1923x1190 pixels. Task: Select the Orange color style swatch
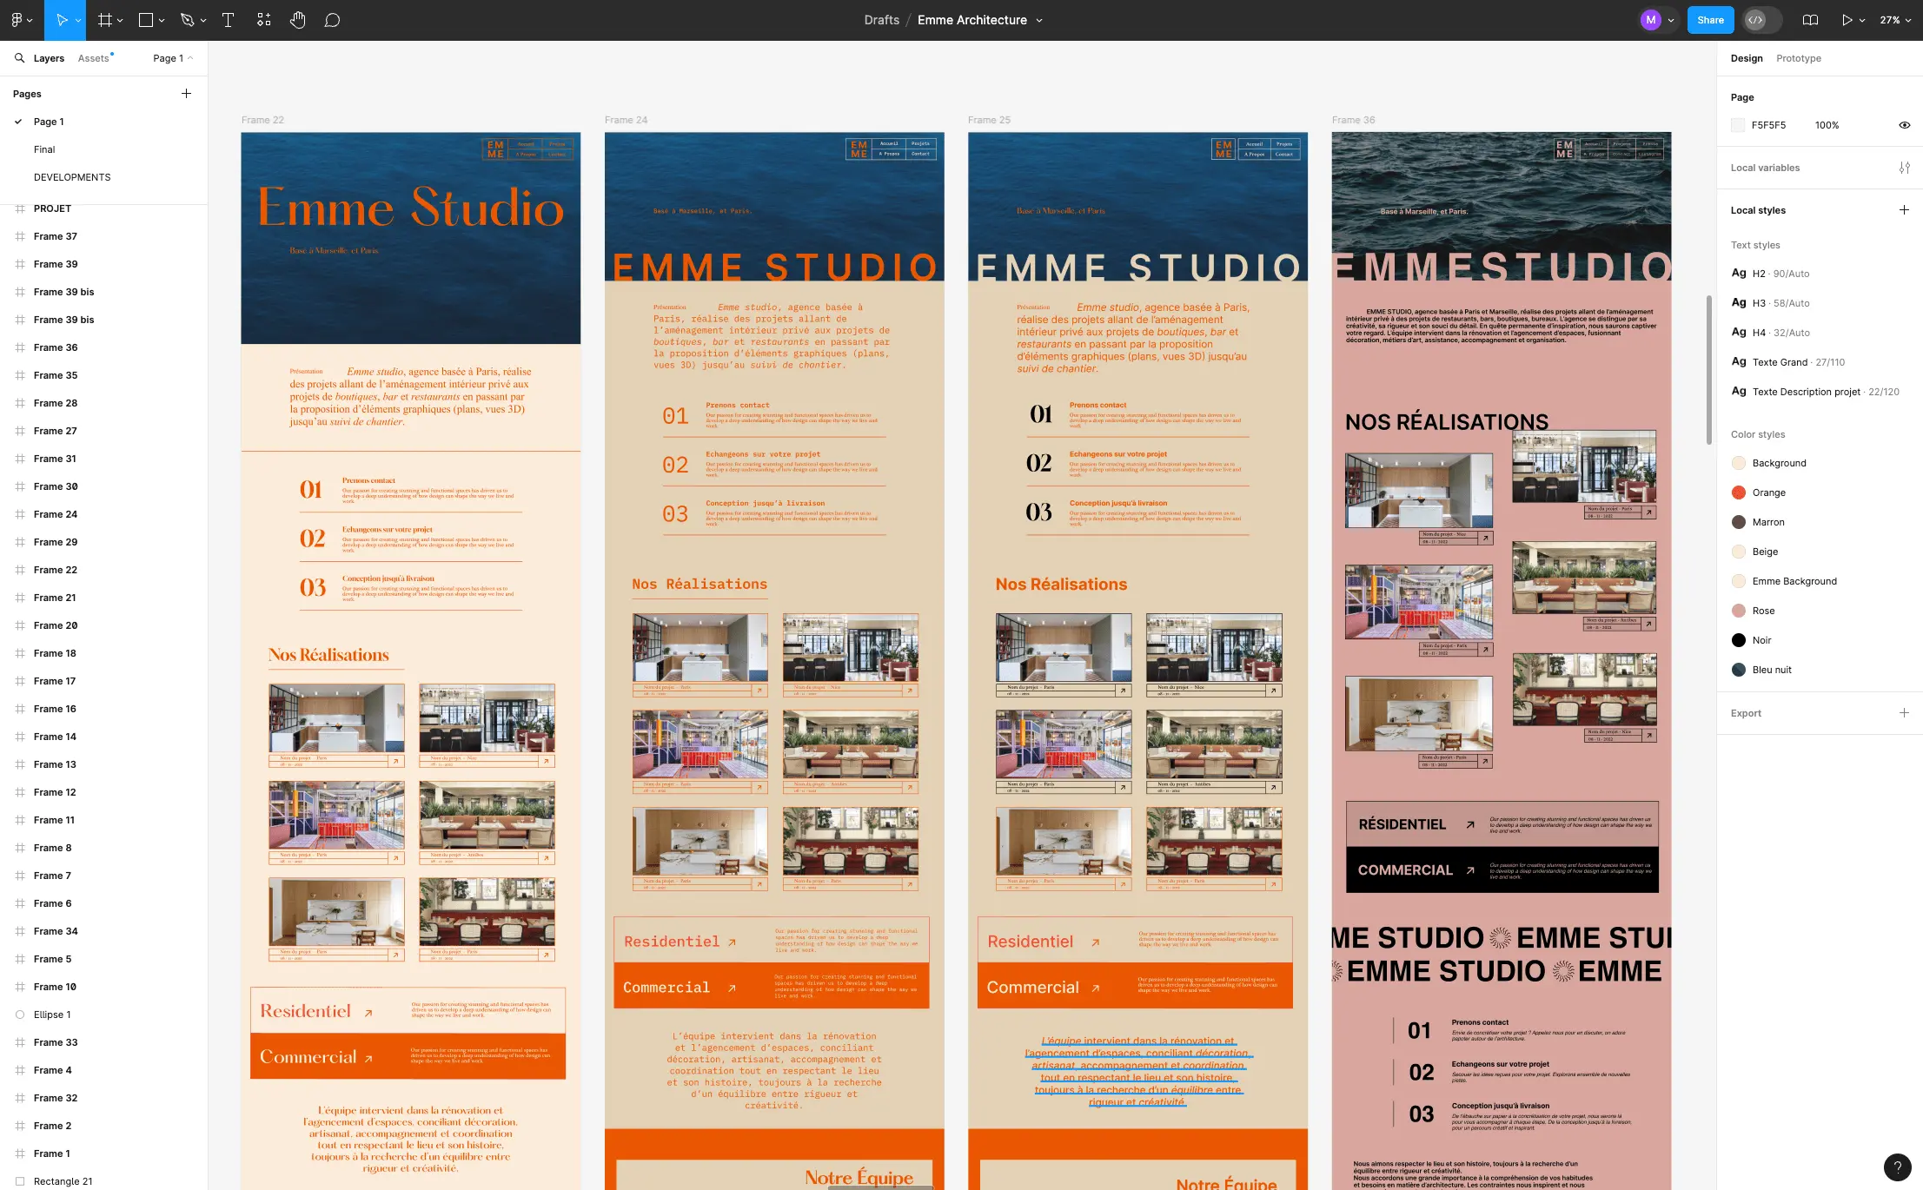[1739, 493]
